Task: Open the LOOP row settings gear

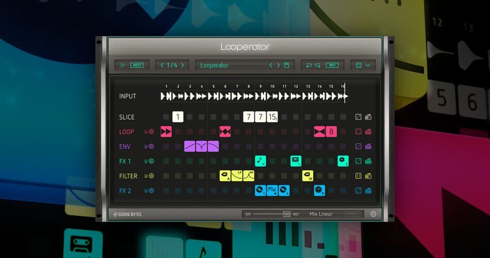Action: [152, 132]
